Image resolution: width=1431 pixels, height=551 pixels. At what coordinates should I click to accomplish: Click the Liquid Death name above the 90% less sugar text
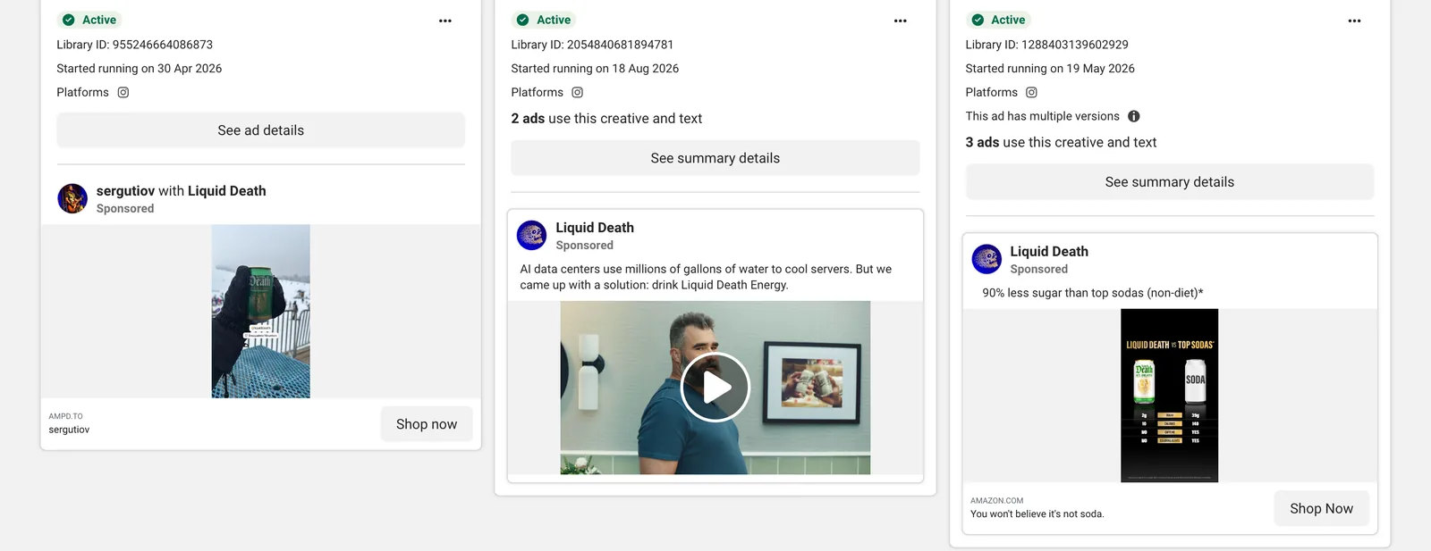click(1049, 252)
